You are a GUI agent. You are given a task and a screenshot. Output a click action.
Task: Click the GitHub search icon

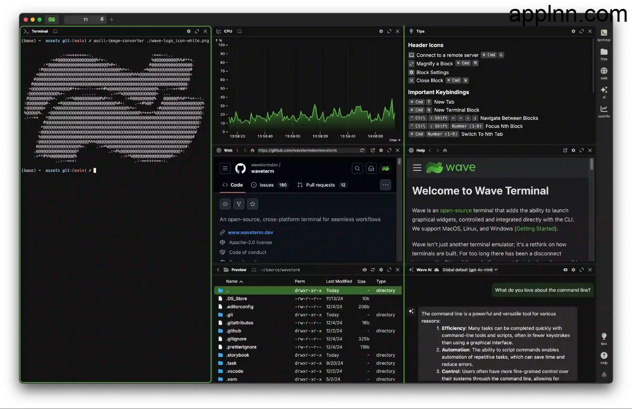357,168
